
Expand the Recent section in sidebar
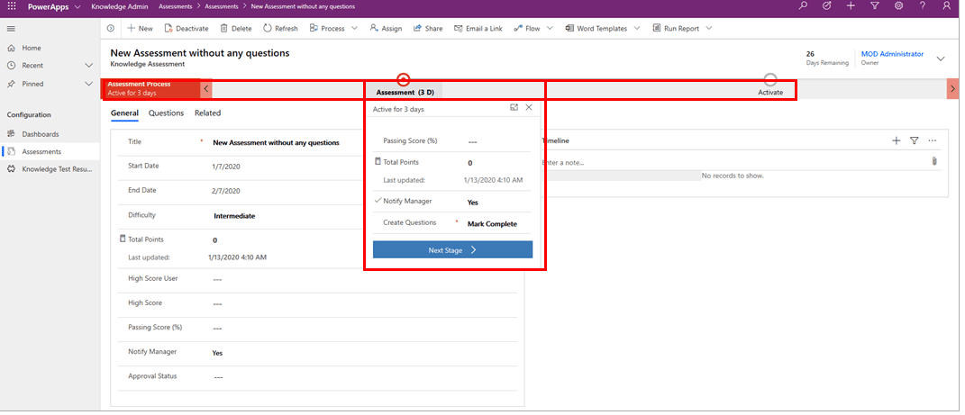click(x=88, y=66)
